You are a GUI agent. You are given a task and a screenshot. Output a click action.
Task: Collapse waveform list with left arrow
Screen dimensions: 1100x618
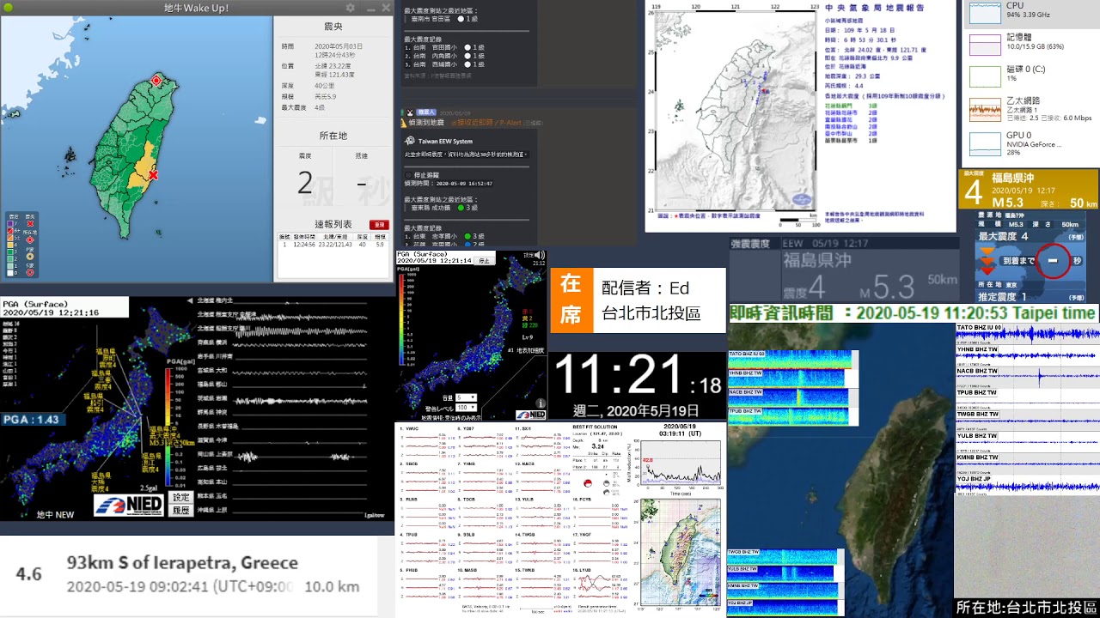(188, 300)
